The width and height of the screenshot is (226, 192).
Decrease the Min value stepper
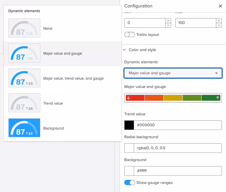tap(168, 25)
